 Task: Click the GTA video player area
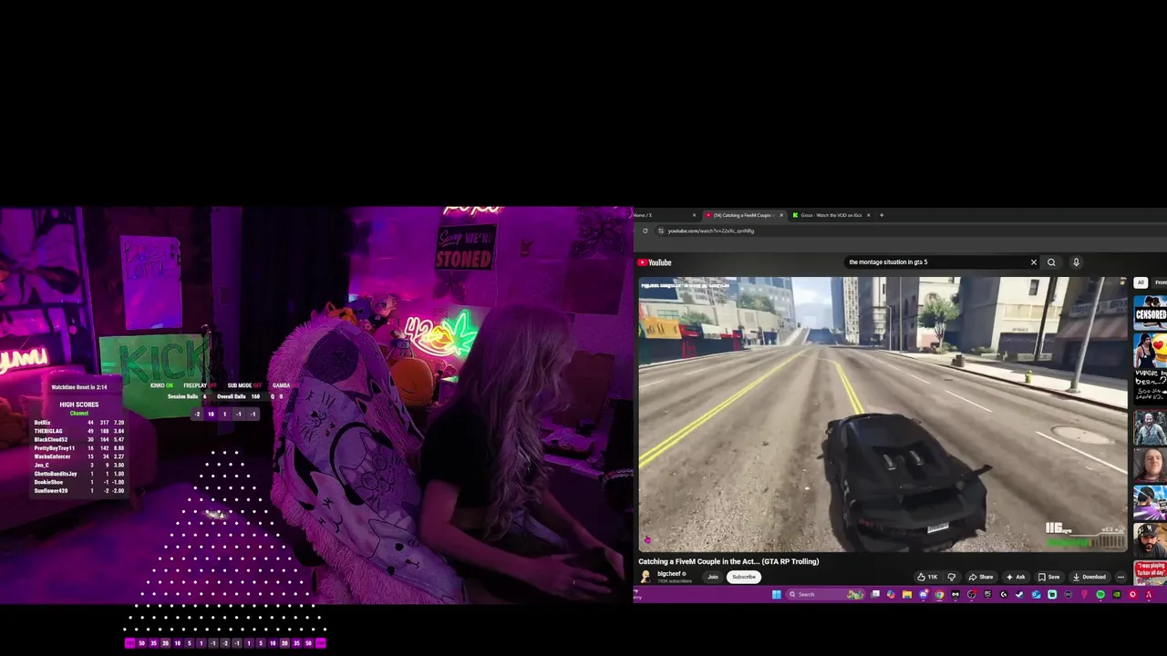[883, 415]
